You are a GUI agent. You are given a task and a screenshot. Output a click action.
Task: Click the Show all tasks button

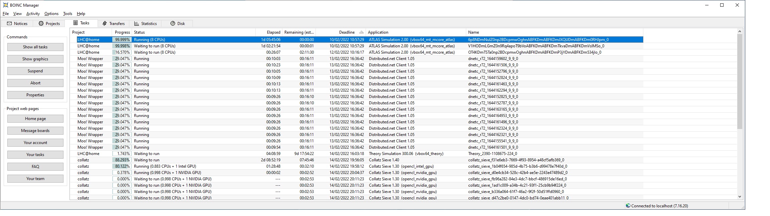tap(35, 47)
